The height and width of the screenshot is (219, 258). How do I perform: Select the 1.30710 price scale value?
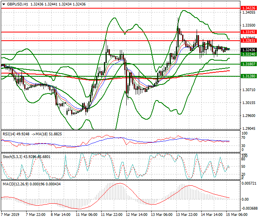point(249,90)
